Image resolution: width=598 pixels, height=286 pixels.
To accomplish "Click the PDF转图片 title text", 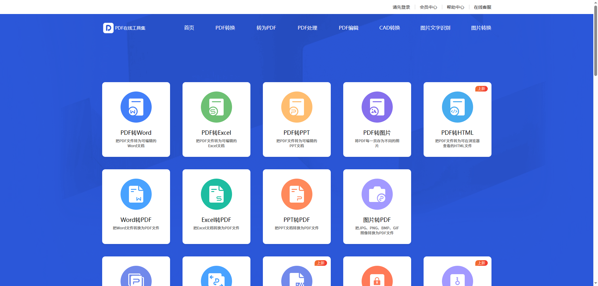I will pos(377,133).
